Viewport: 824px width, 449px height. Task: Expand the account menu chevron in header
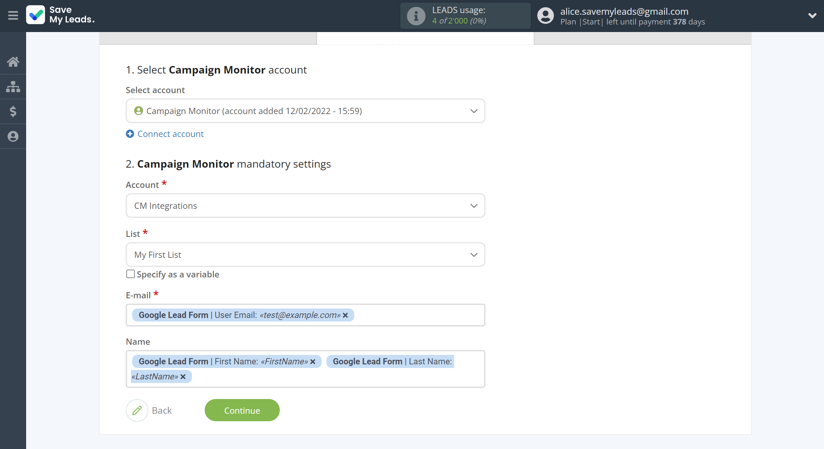click(x=812, y=15)
